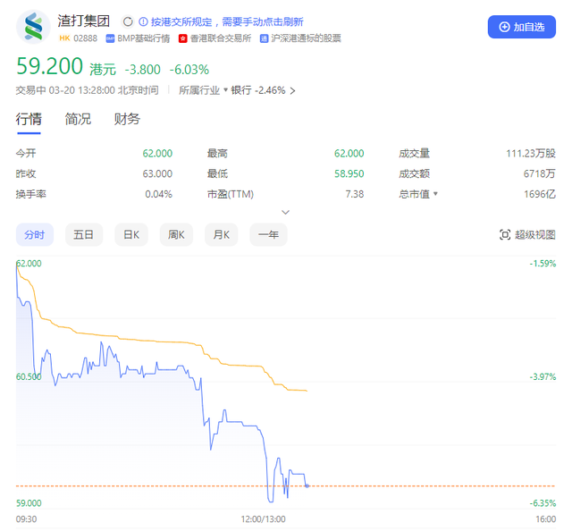Screen dimensions: 572x531
Task: Click the 12:00/13:00 time axis label
Action: pyautogui.click(x=263, y=519)
